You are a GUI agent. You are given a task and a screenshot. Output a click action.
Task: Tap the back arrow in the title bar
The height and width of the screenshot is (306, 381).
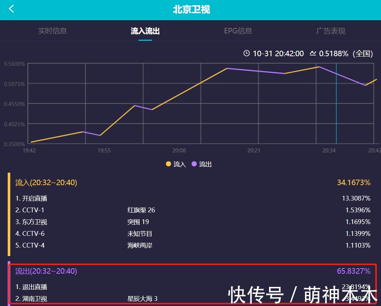click(11, 9)
